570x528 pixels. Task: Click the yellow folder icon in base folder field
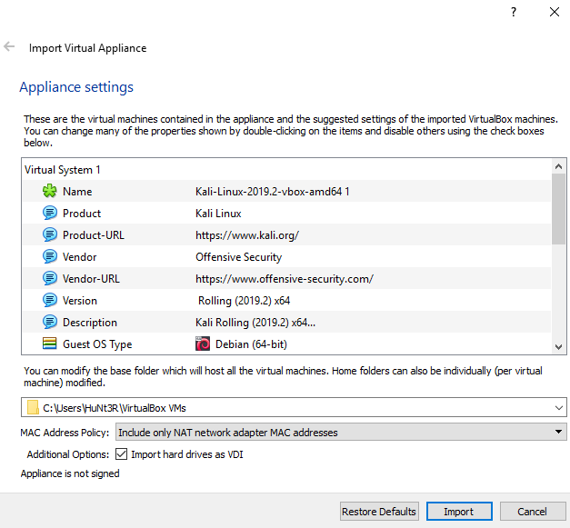click(33, 407)
